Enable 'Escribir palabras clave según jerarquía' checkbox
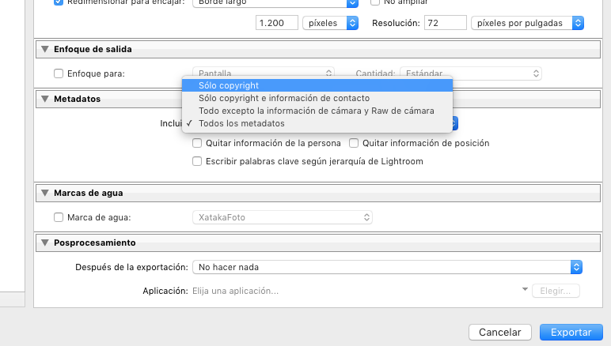611x346 pixels. point(198,161)
